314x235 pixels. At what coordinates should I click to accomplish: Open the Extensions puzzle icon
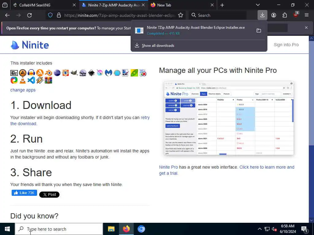click(285, 15)
